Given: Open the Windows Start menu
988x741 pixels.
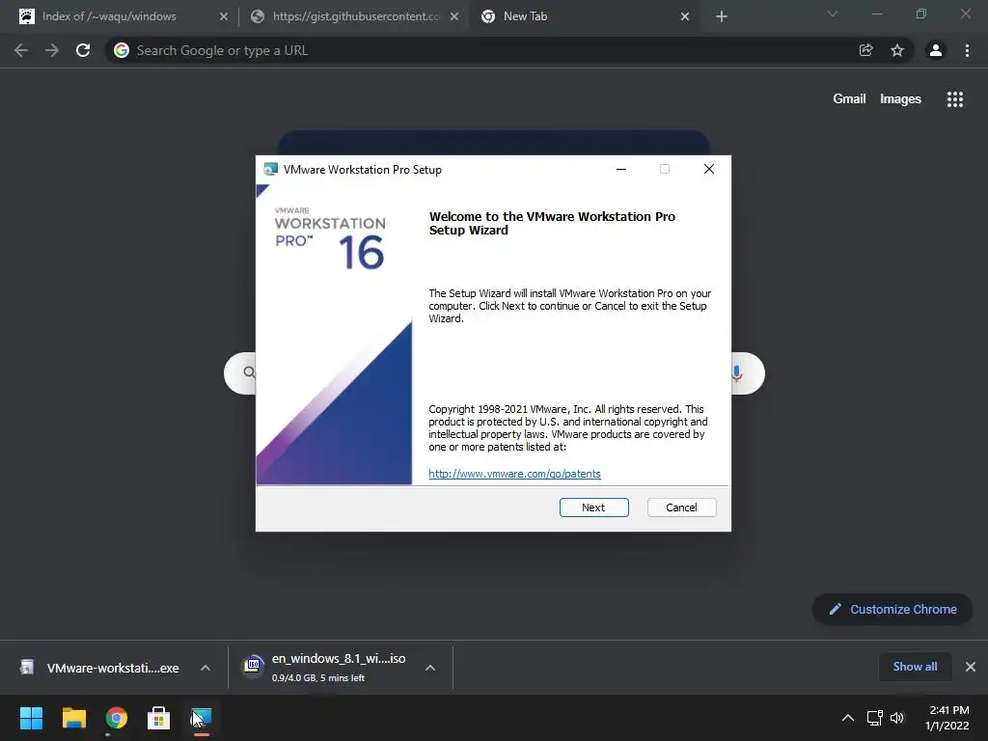Looking at the screenshot, I should click(31, 718).
